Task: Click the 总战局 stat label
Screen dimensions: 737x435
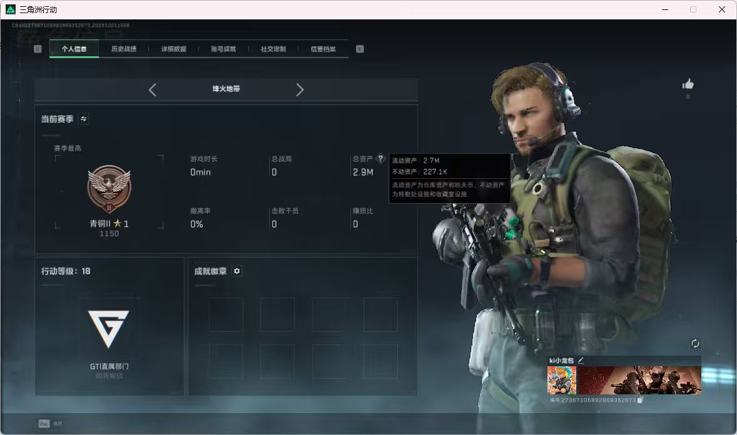Action: [282, 159]
